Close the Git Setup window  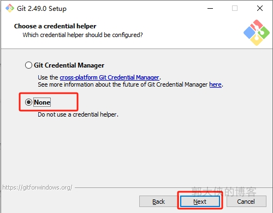point(260,8)
